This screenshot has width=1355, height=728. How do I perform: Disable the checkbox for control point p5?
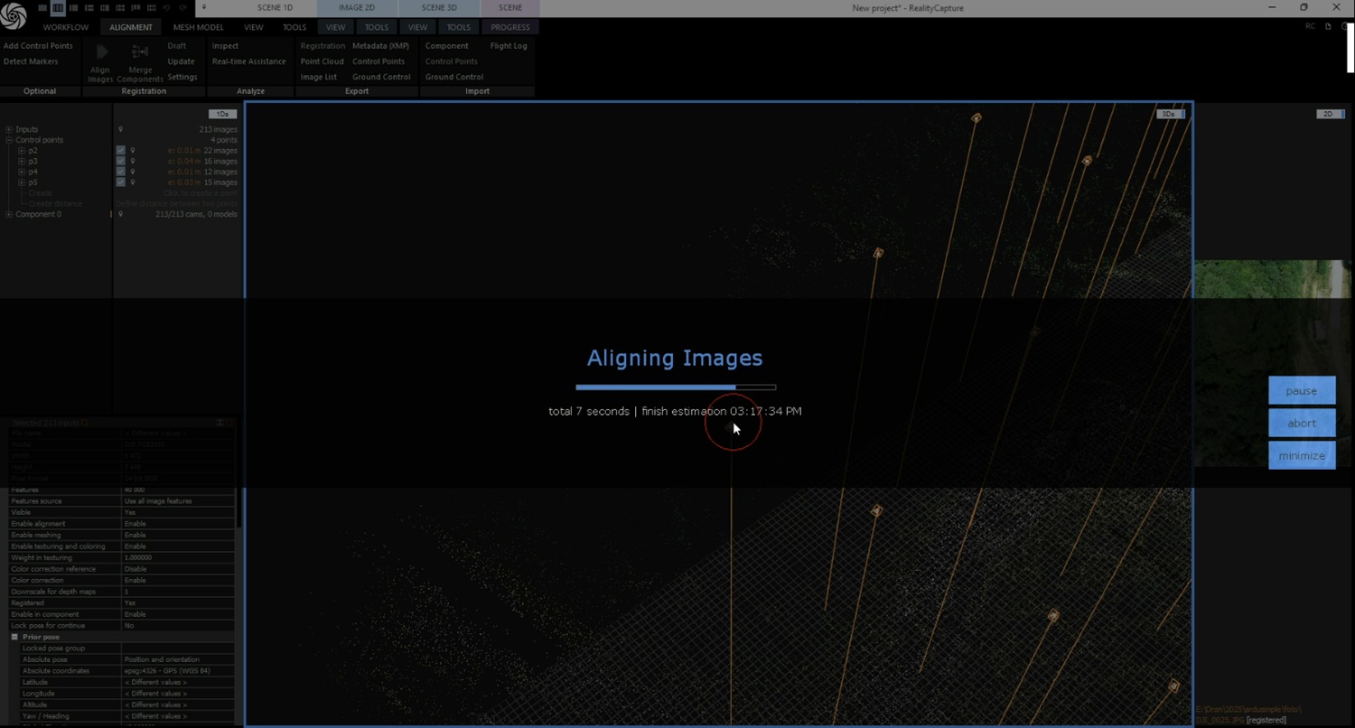pyautogui.click(x=120, y=182)
